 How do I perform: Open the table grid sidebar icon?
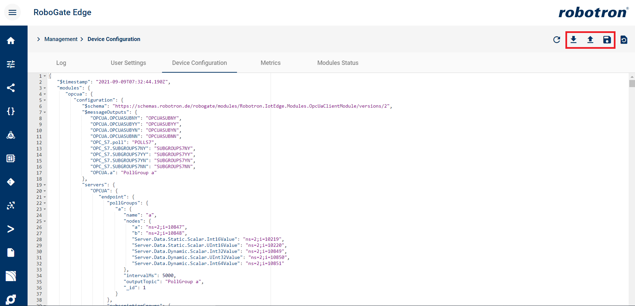11,158
